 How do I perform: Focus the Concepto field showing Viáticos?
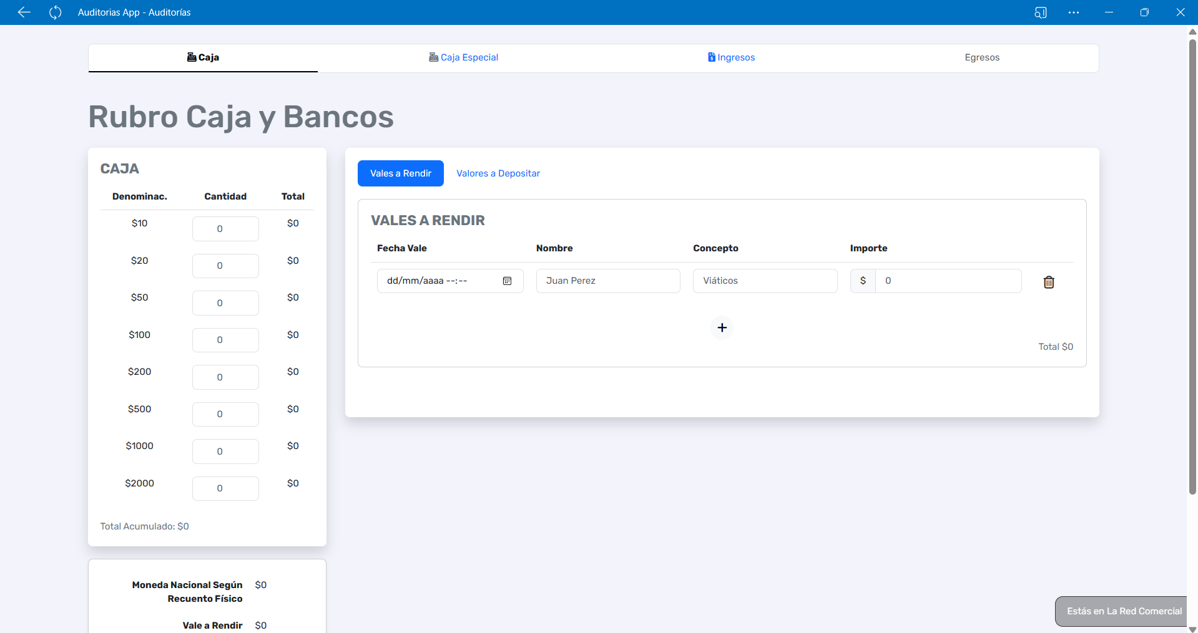(764, 281)
